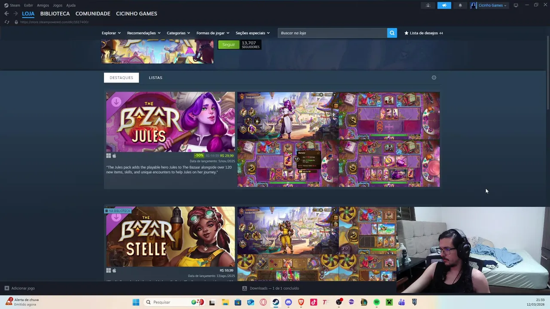Expand the Recomendações dropdown
This screenshot has height=309, width=550.
144,33
